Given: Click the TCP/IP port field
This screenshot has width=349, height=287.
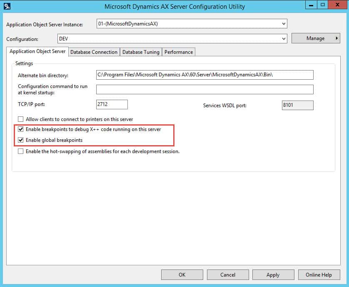Looking at the screenshot, I should [112, 104].
